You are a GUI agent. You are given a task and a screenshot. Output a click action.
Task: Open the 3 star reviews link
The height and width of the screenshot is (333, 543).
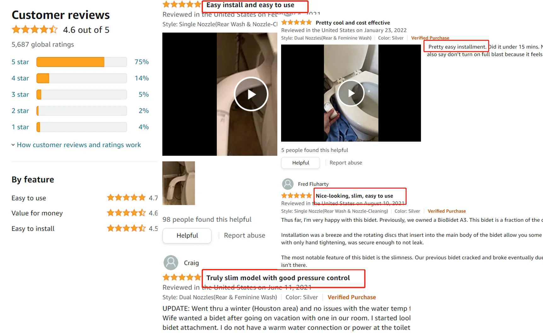pyautogui.click(x=20, y=95)
